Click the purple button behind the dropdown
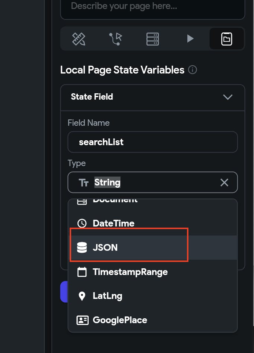Image resolution: width=254 pixels, height=353 pixels. [x=64, y=292]
